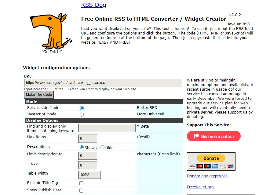Image resolution: width=270 pixels, height=195 pixels.
Task: Open the Donate any crypto via link
Action: click(207, 176)
